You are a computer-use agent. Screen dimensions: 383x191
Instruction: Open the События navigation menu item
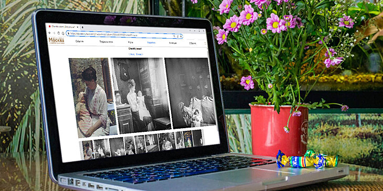pos(79,41)
